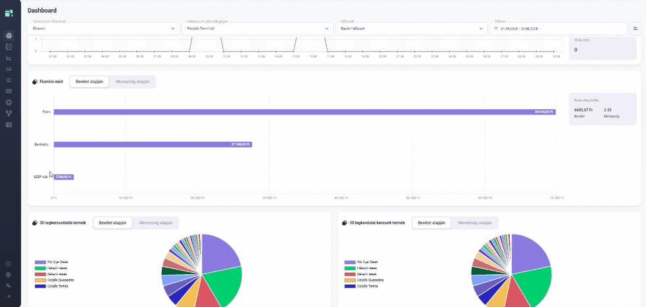Toggle most popular products to Mennyiség alapján
This screenshot has width=646, height=307.
[156, 223]
